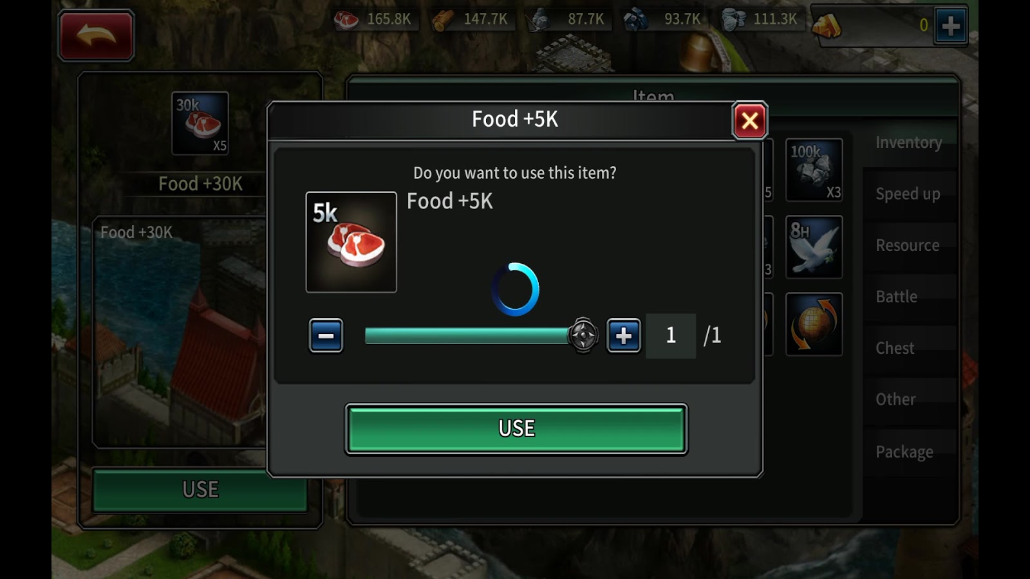Add gold with the plus icon
The width and height of the screenshot is (1030, 579).
coord(951,26)
